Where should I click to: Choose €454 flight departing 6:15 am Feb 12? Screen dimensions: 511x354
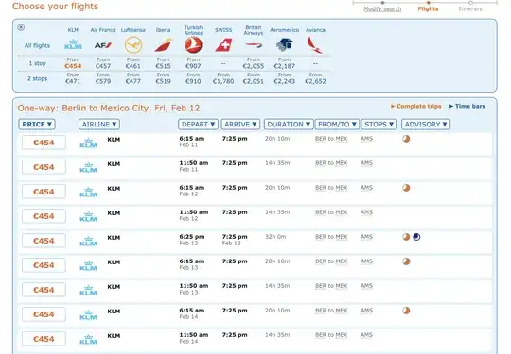(x=44, y=192)
